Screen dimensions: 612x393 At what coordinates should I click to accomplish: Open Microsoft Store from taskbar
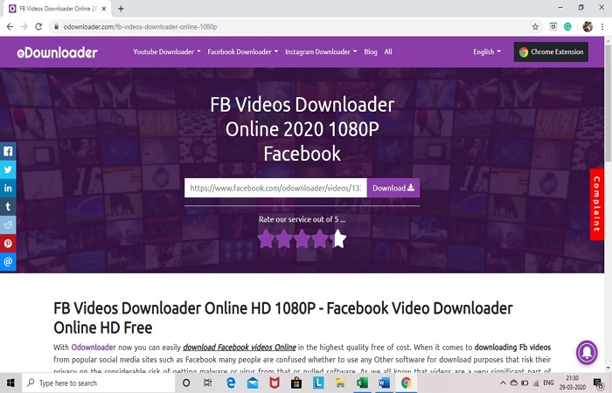click(x=296, y=383)
